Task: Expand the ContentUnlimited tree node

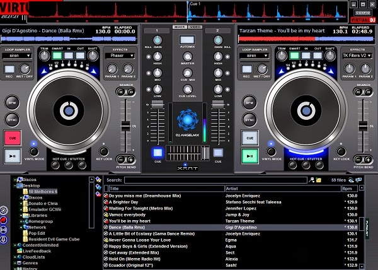Action: (15, 245)
